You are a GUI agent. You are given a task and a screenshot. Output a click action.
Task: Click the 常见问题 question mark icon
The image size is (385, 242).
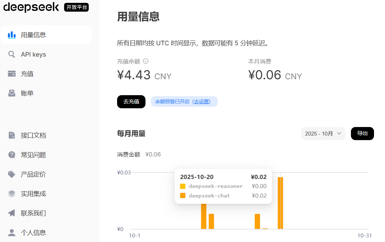[12, 155]
